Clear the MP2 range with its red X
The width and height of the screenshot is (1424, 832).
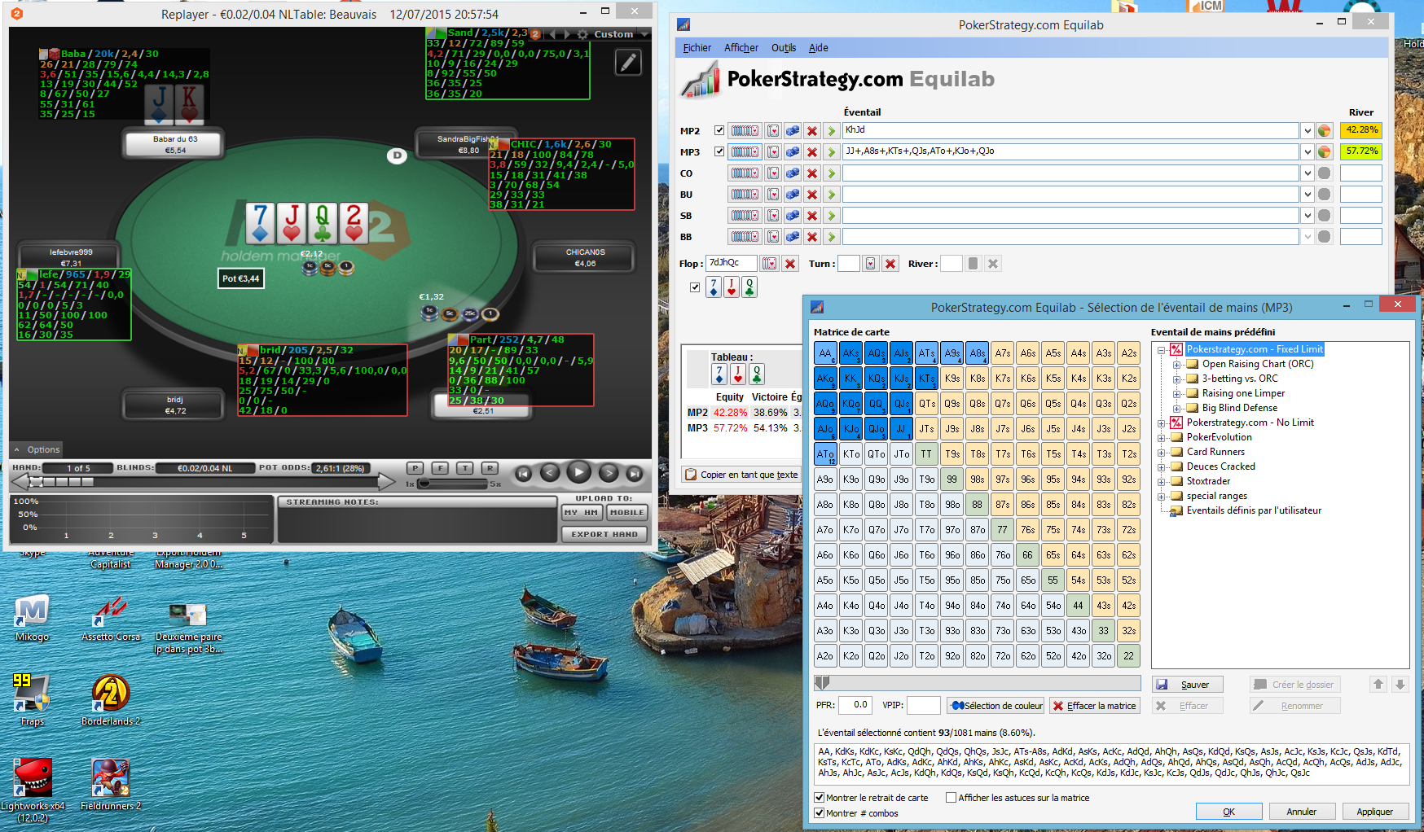pos(812,131)
